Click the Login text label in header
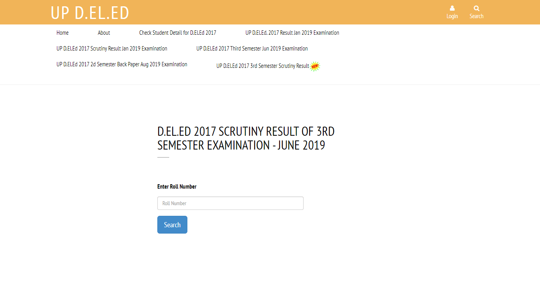Image resolution: width=540 pixels, height=303 pixels. 452,16
